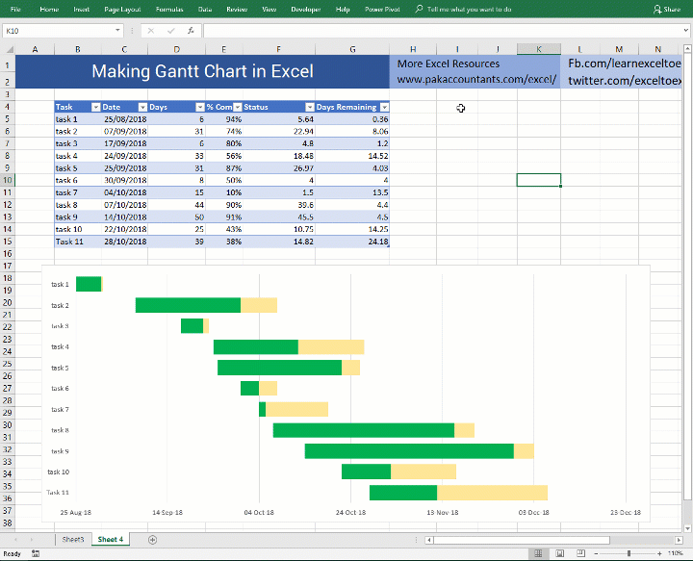This screenshot has height=561, width=693.
Task: Click the horizontal scrollbar right arrow
Action: point(679,540)
